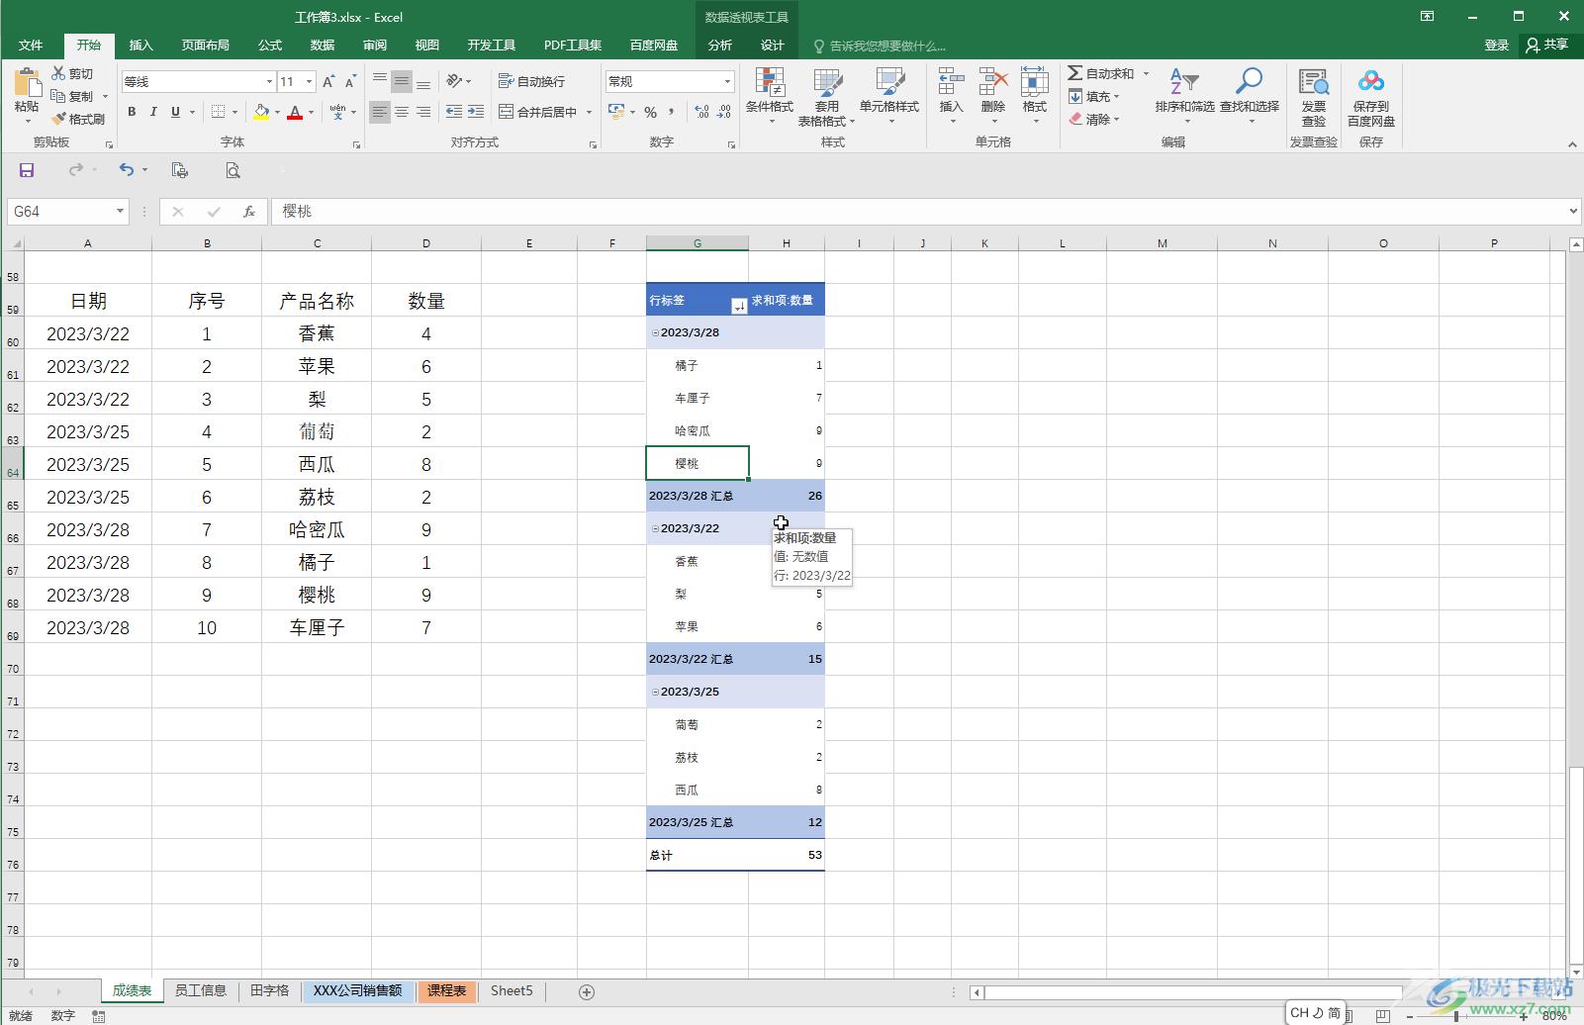This screenshot has height=1025, width=1584.
Task: Toggle italic formatting
Action: tap(153, 112)
